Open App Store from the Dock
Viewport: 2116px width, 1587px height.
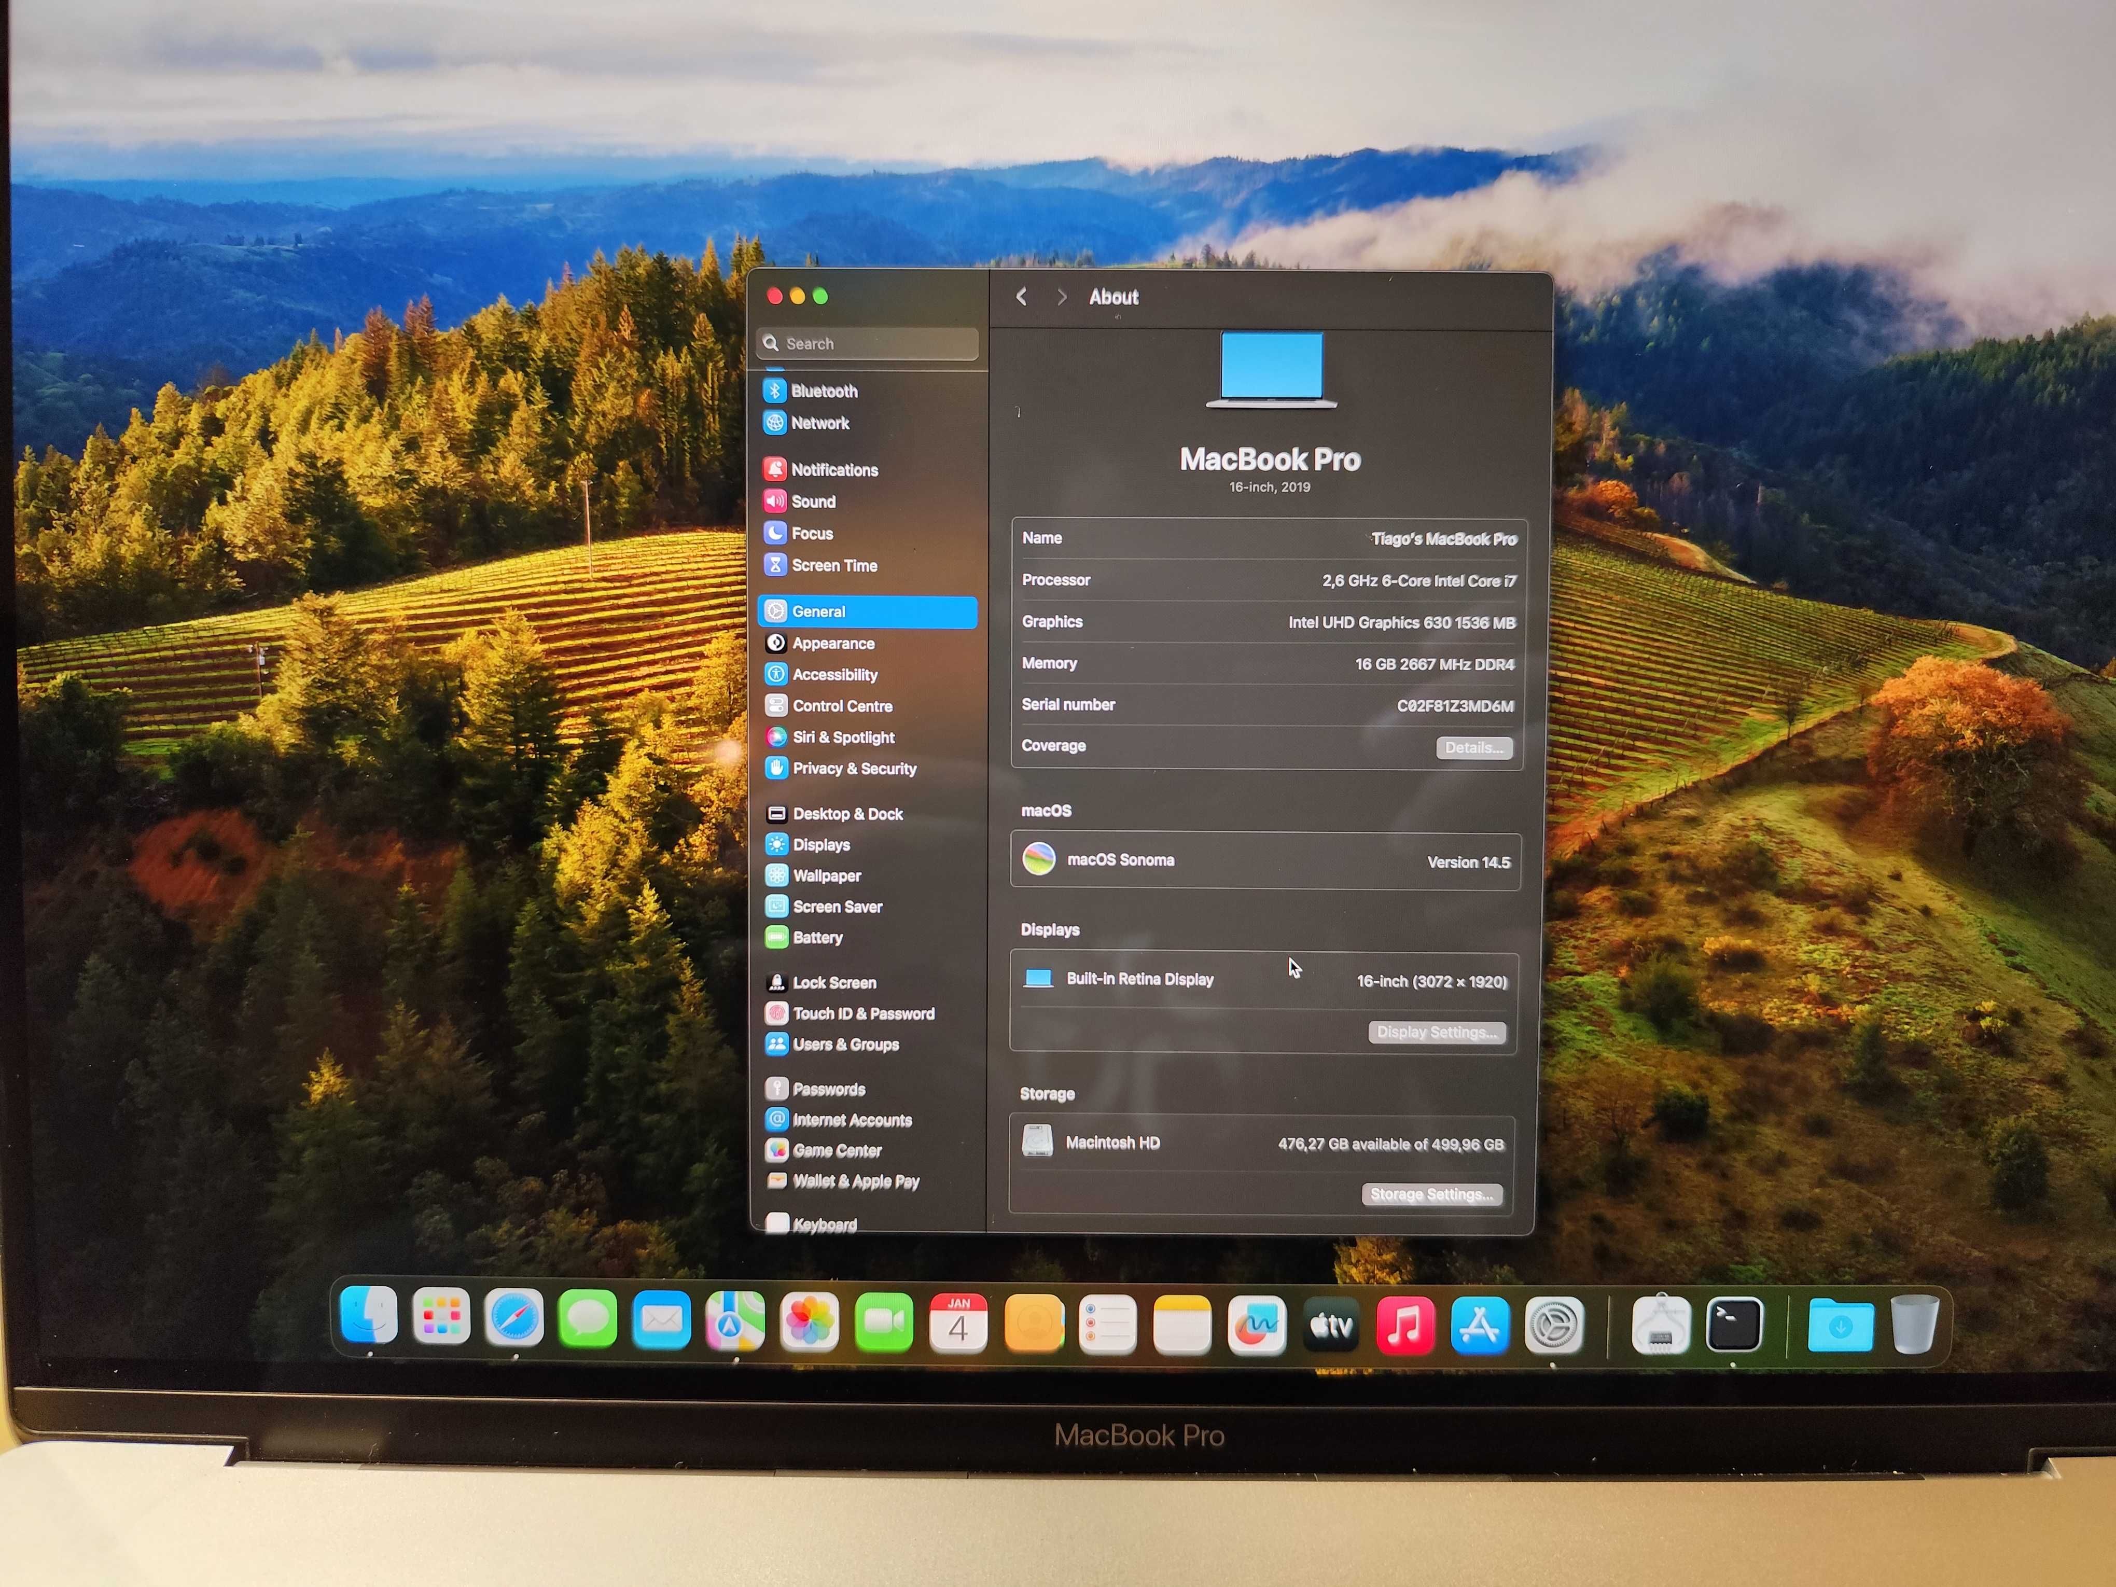point(1480,1326)
